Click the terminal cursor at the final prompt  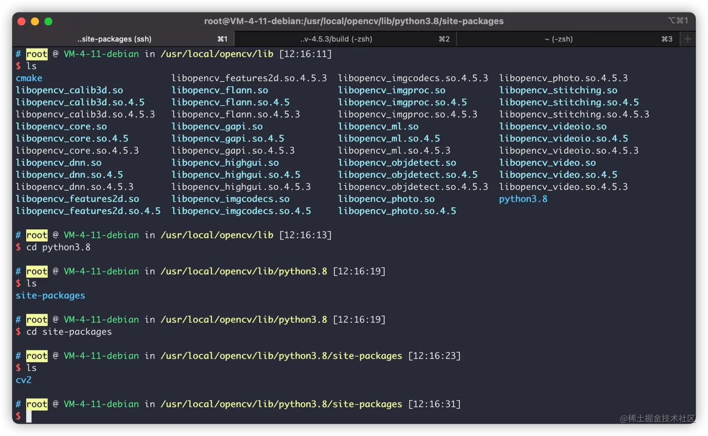point(29,416)
